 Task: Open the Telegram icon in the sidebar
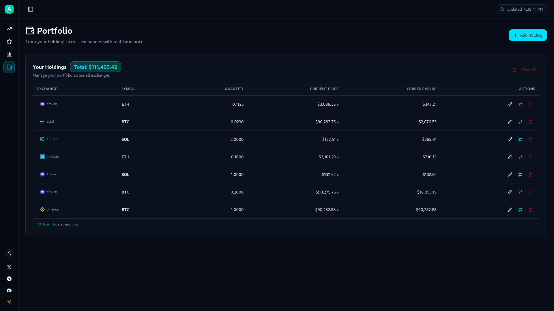point(9,279)
